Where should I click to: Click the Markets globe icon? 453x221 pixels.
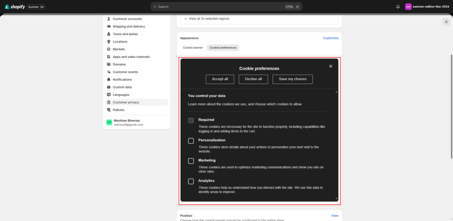click(x=108, y=49)
